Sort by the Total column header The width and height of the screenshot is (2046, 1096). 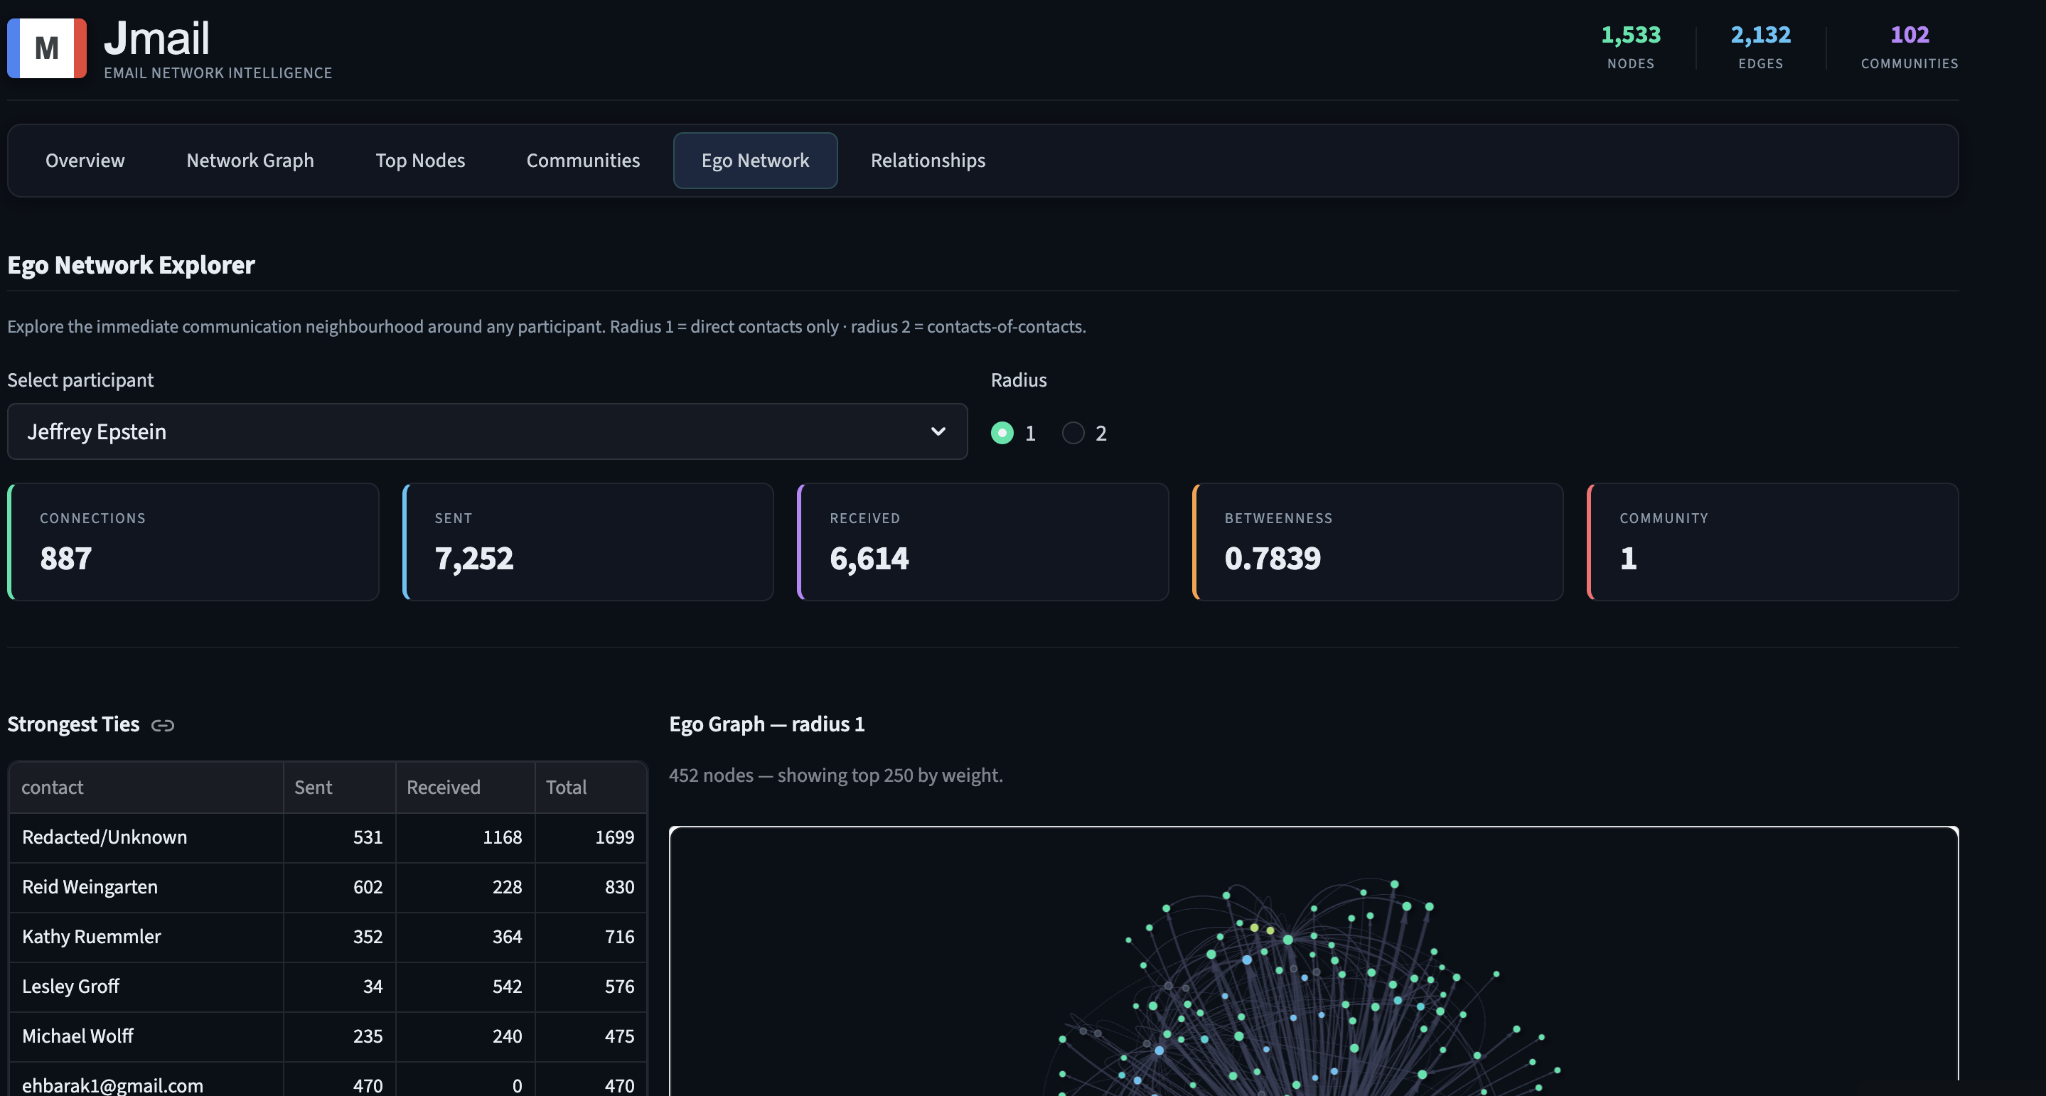[591, 787]
